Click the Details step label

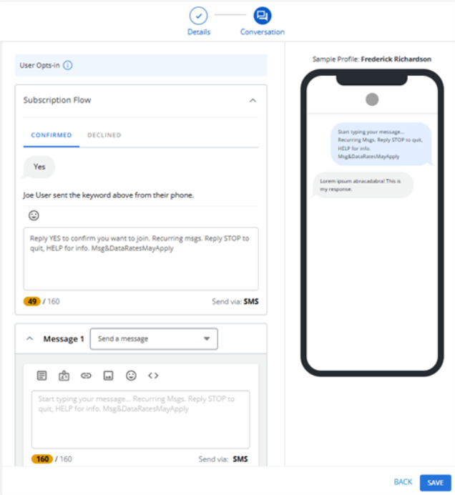point(199,32)
